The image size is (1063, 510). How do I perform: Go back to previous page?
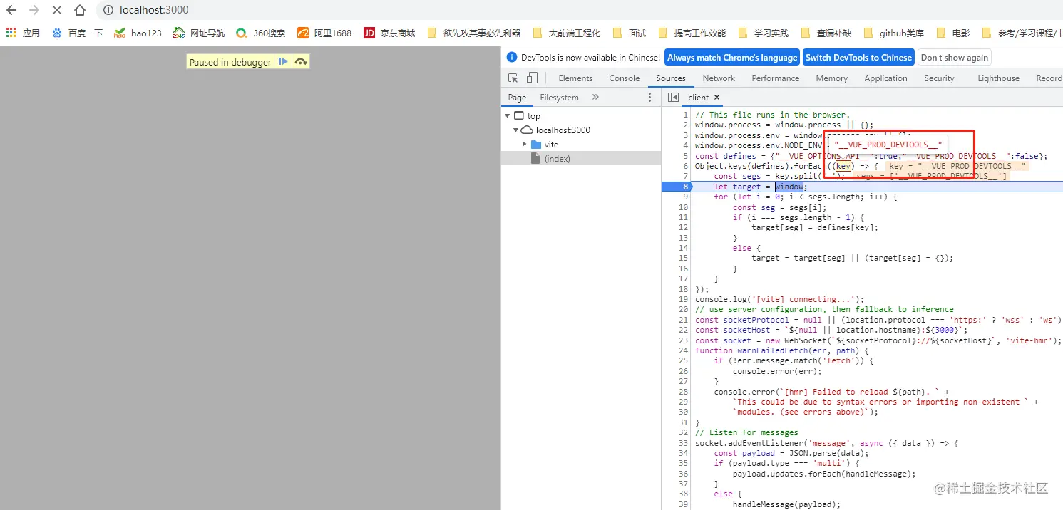(x=11, y=11)
